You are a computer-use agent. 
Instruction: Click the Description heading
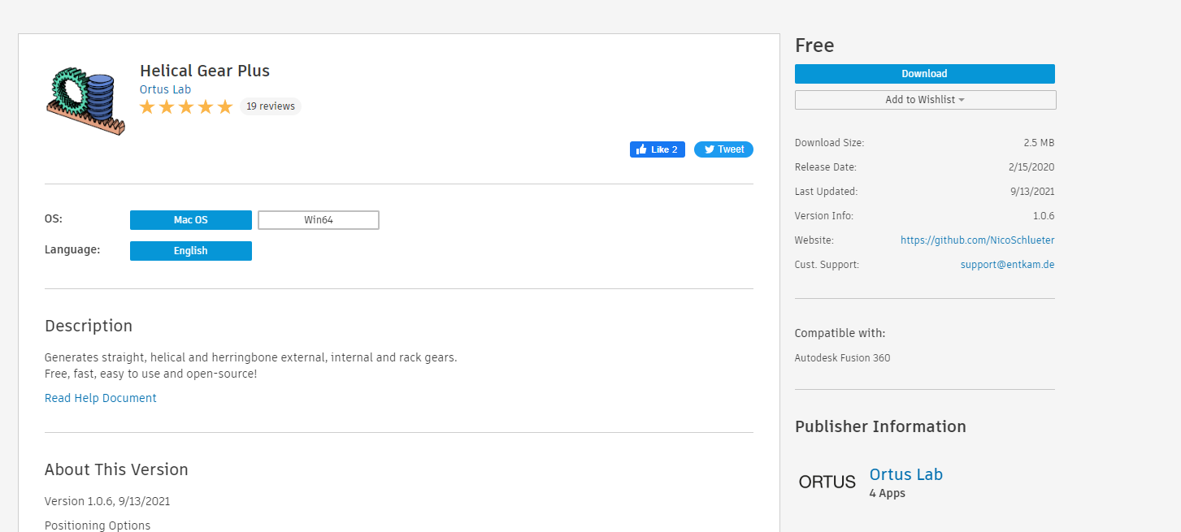point(89,326)
